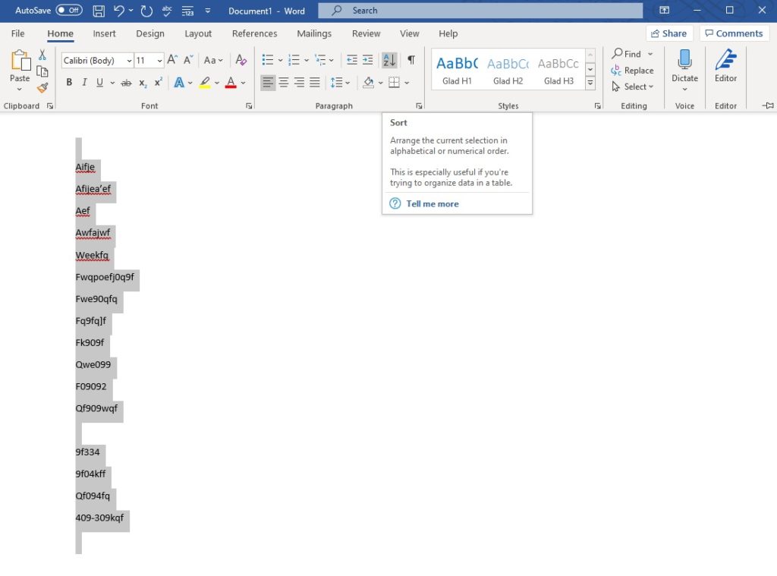The width and height of the screenshot is (777, 576).
Task: Click the Strikethrough icon
Action: pyautogui.click(x=126, y=82)
